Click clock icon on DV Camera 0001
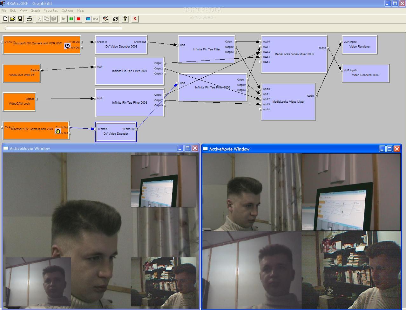Screen dimensions: 406x310 click(x=67, y=46)
